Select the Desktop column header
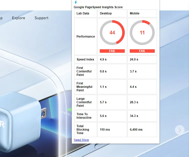189x157 pixels. [x=112, y=13]
